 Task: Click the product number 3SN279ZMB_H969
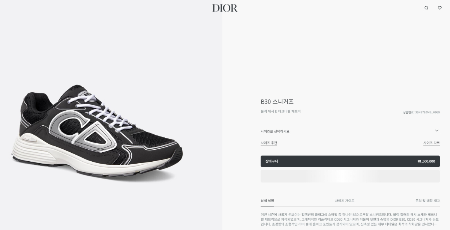(x=427, y=112)
